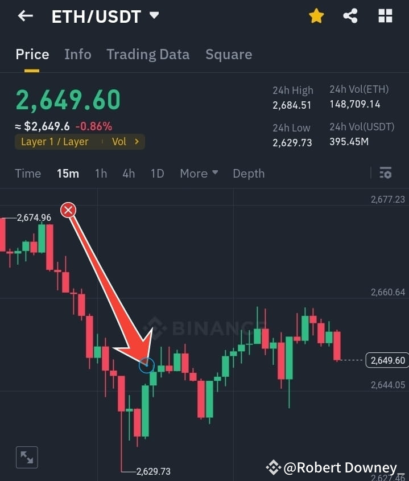409x481 pixels.
Task: Select the 15m timeframe
Action: [x=68, y=174]
